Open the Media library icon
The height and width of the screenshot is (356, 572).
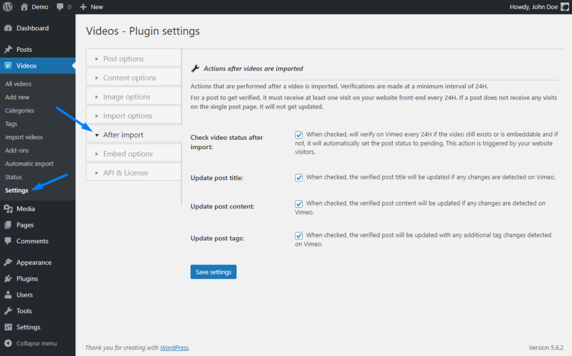click(7, 208)
